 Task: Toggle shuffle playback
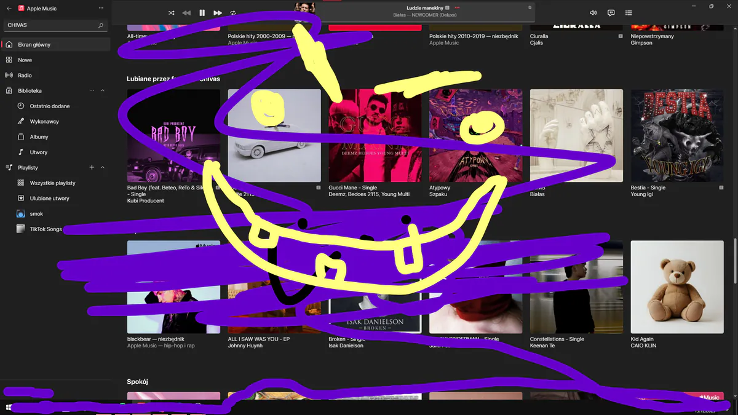coord(172,13)
